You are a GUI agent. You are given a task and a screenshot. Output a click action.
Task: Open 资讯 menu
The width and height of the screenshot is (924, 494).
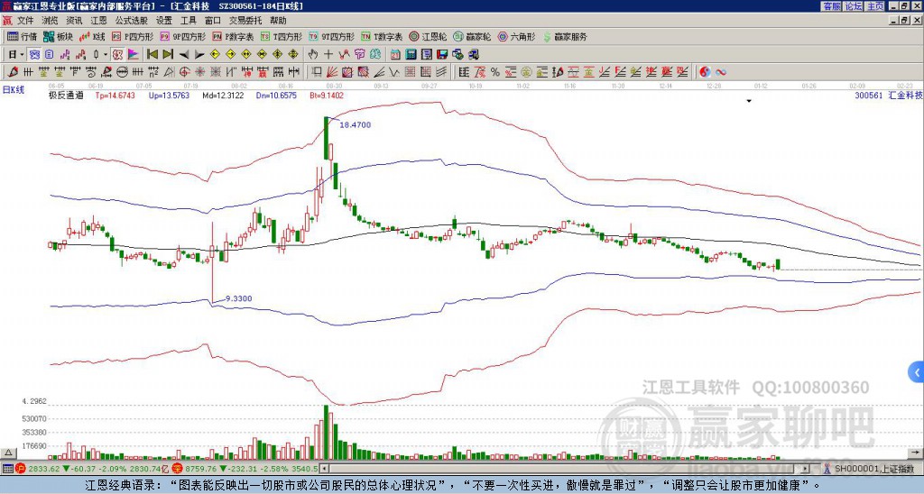(x=74, y=21)
